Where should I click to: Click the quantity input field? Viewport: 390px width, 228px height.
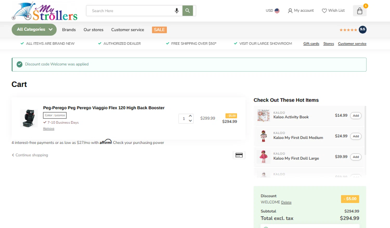pos(184,118)
